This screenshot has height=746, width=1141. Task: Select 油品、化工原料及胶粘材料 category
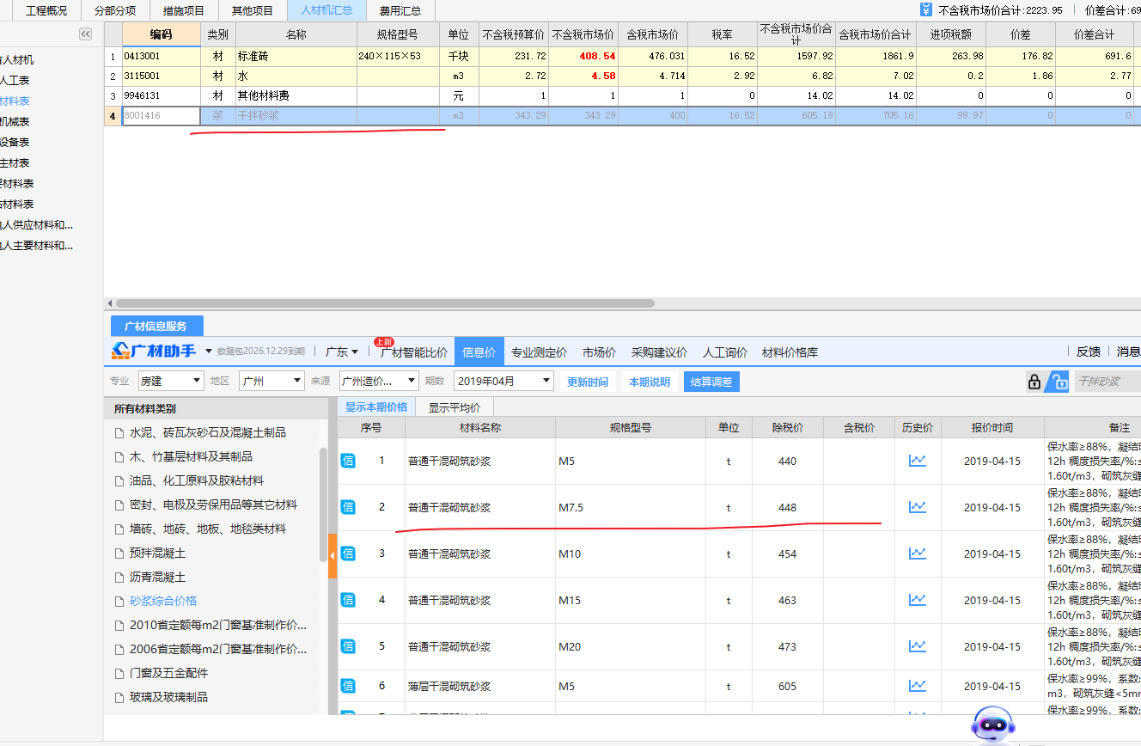pyautogui.click(x=197, y=480)
